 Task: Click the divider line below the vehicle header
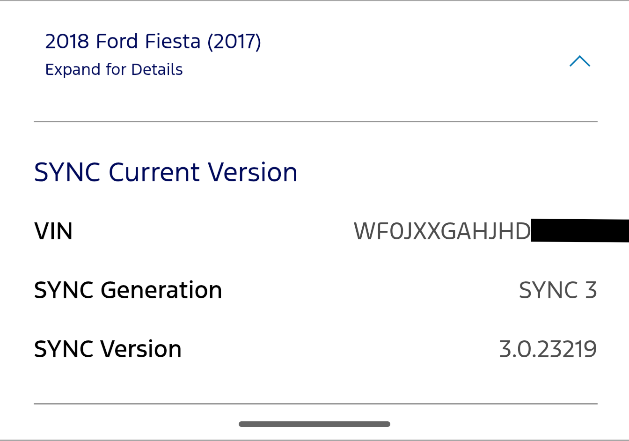(x=315, y=122)
